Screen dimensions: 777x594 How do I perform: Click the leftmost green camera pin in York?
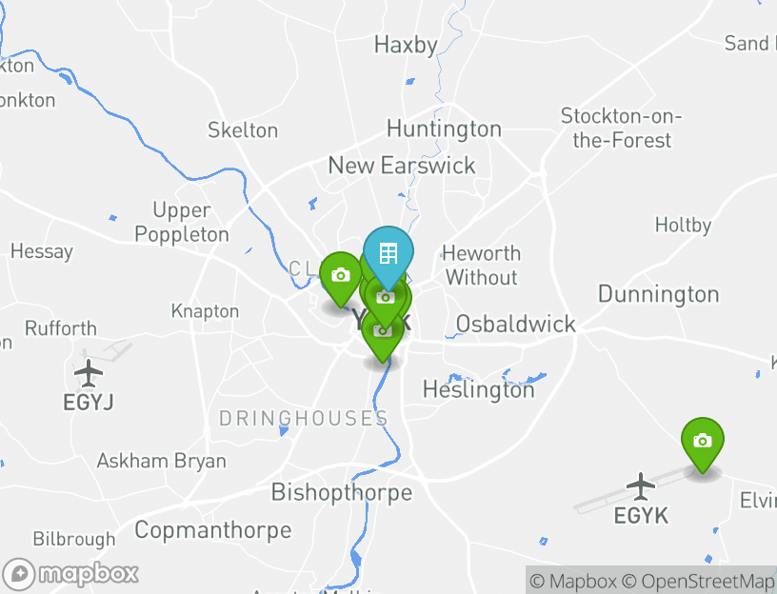tap(341, 276)
